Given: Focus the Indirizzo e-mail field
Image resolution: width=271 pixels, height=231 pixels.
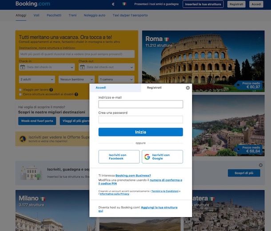Looking at the screenshot, I should 141,104.
